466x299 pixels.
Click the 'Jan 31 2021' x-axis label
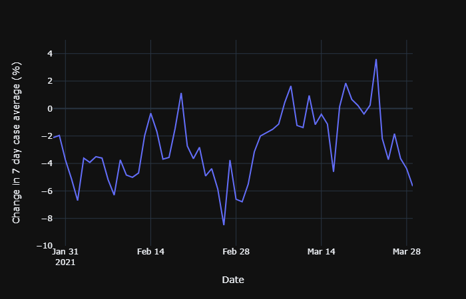tap(65, 256)
